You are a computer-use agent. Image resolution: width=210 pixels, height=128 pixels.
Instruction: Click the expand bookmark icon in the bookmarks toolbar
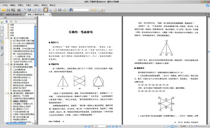11,21
